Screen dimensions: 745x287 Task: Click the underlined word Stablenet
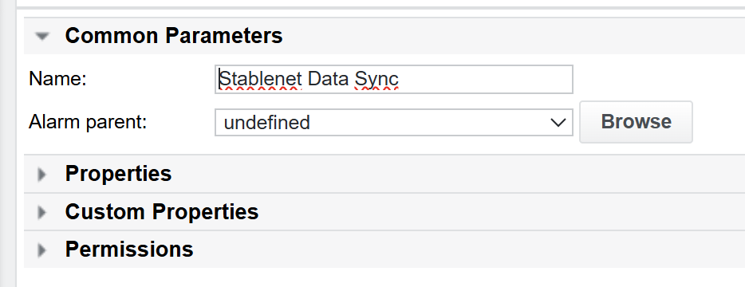coord(261,79)
